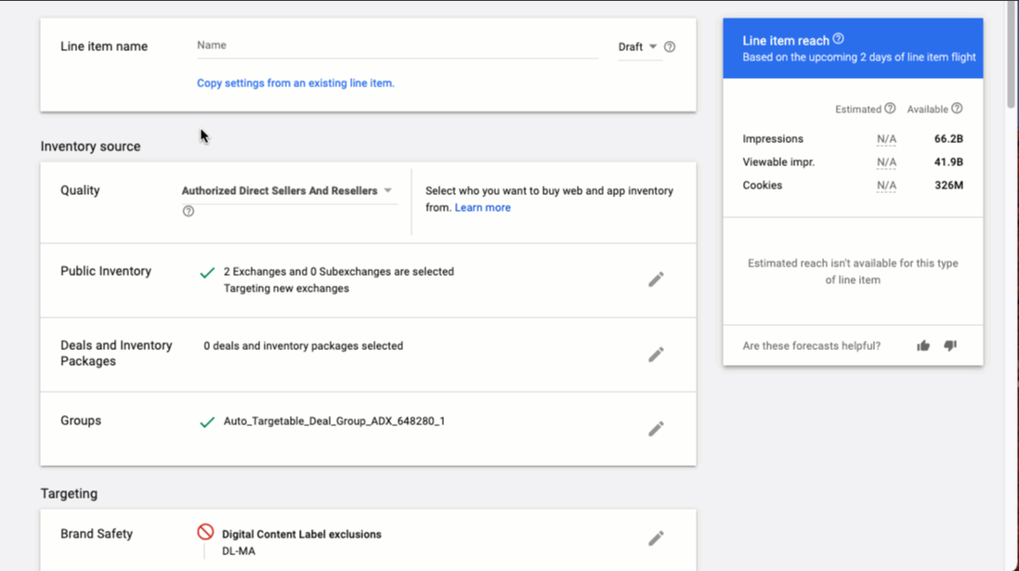Image resolution: width=1019 pixels, height=571 pixels.
Task: Give forecasts a thumbs up
Action: point(922,344)
